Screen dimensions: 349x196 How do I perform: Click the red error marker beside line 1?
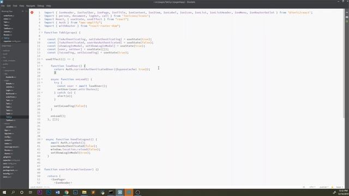(32, 13)
